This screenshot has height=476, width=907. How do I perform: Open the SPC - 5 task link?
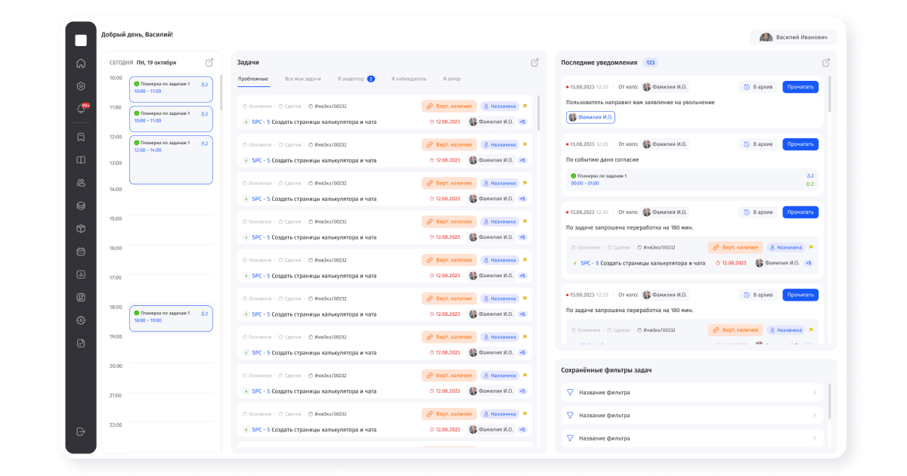click(260, 122)
